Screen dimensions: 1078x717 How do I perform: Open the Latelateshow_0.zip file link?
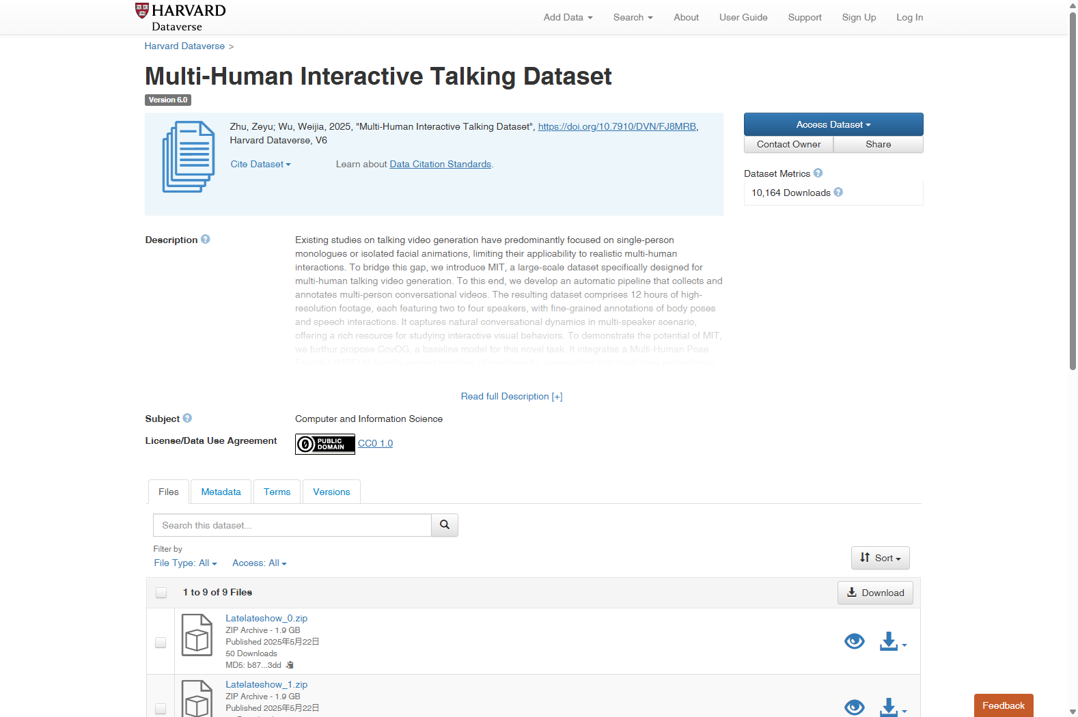pos(266,619)
